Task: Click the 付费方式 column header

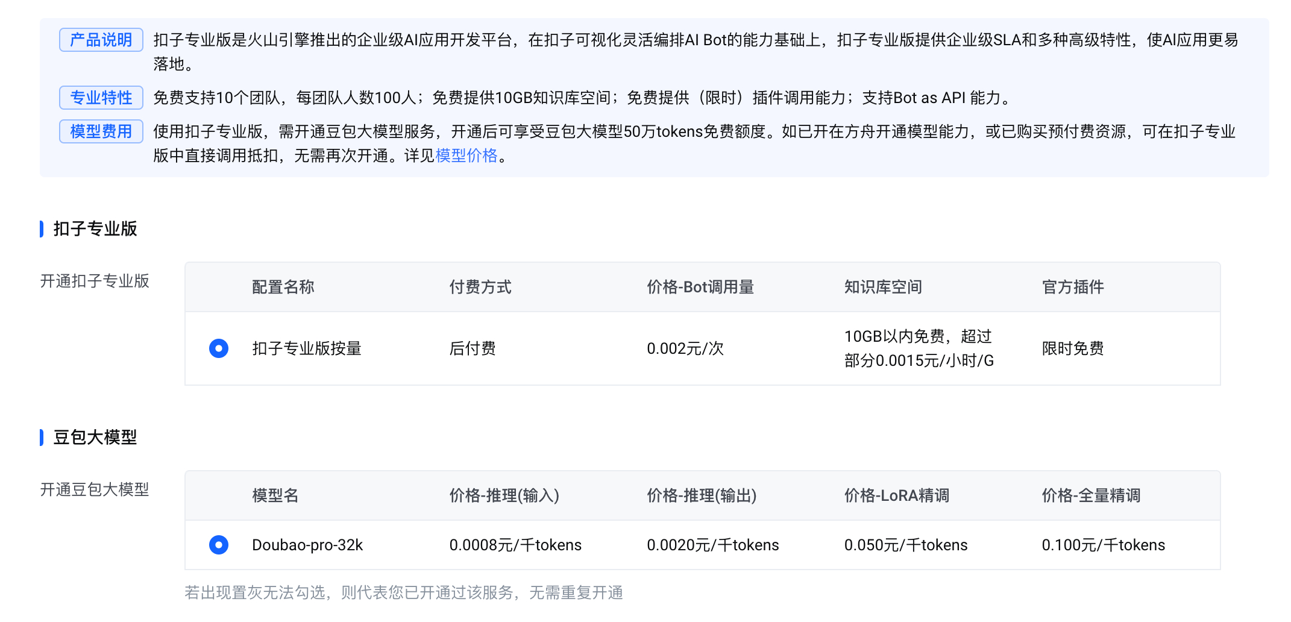Action: [x=480, y=287]
